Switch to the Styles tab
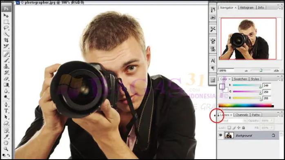The width and height of the screenshot is (285, 160). click(x=255, y=79)
